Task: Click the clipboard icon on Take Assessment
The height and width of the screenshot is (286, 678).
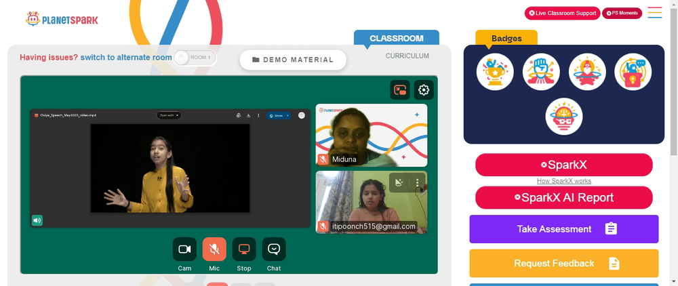Action: (x=611, y=229)
